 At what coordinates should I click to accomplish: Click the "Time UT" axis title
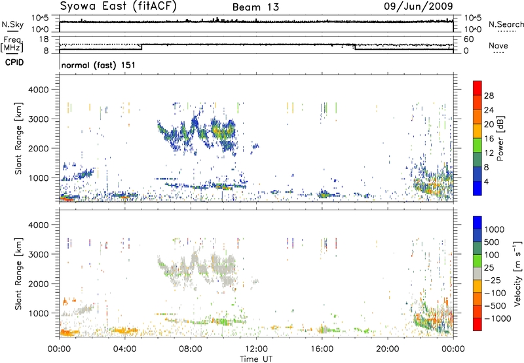click(x=256, y=359)
